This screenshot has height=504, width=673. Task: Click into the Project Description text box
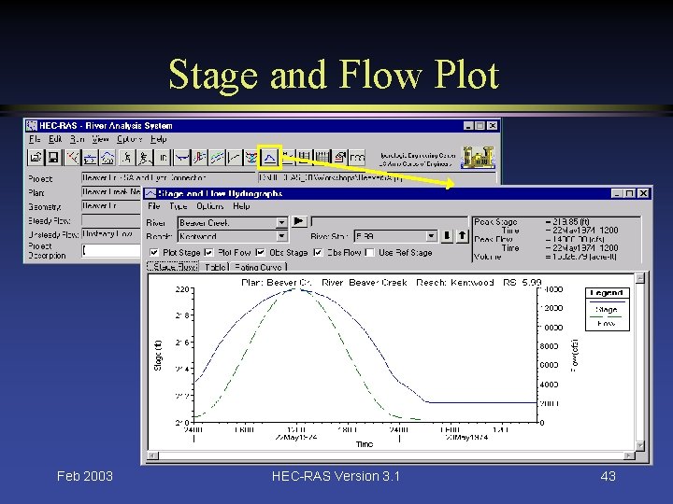111,250
